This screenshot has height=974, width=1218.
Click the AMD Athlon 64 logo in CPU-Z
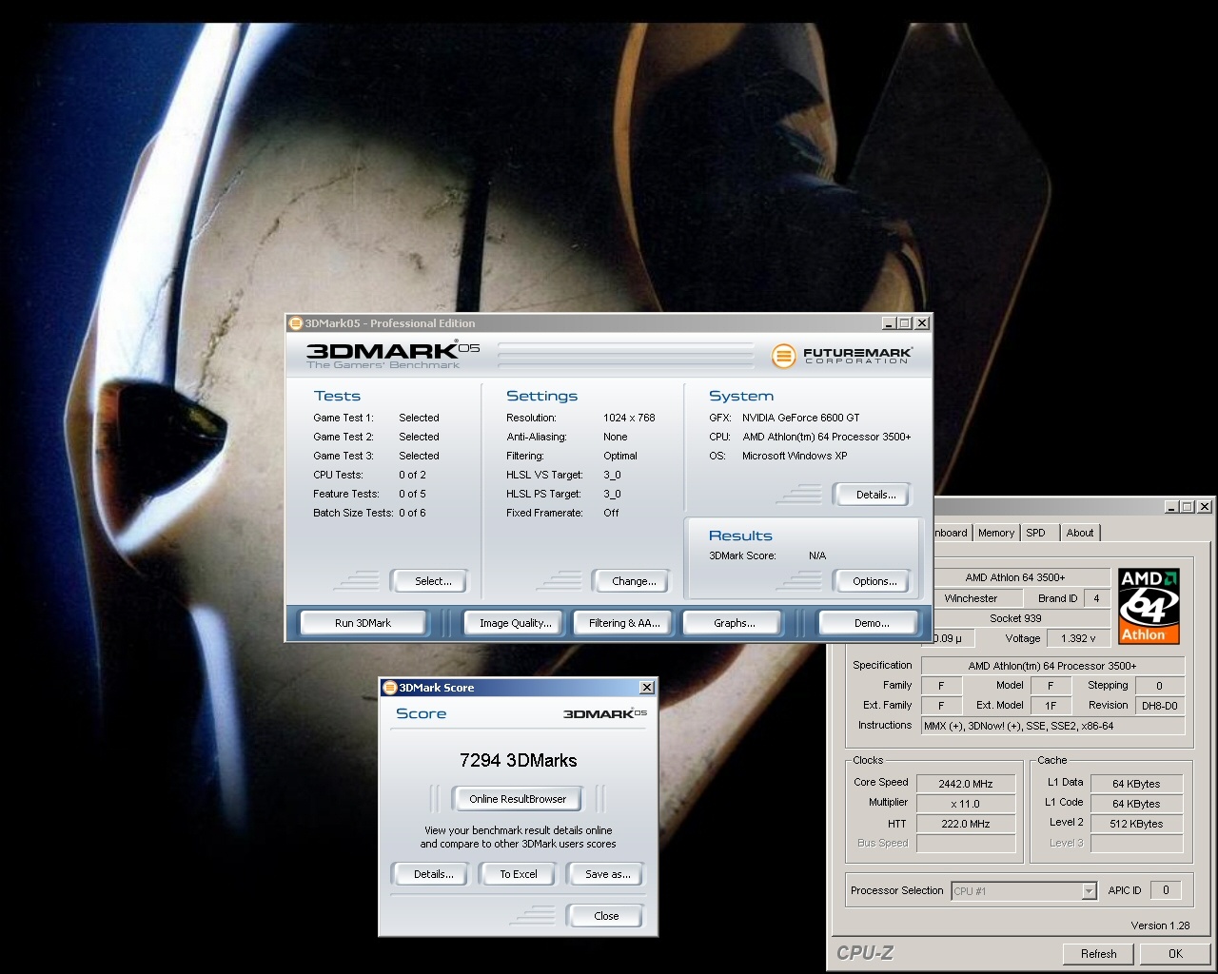pyautogui.click(x=1149, y=606)
